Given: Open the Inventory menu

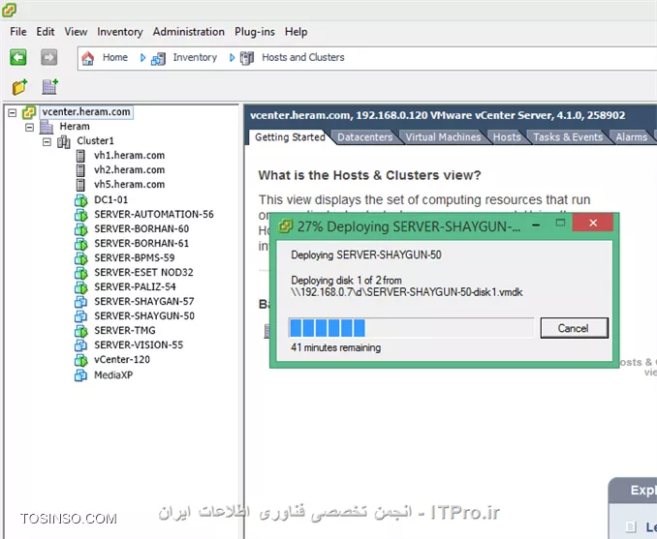Looking at the screenshot, I should [x=120, y=32].
